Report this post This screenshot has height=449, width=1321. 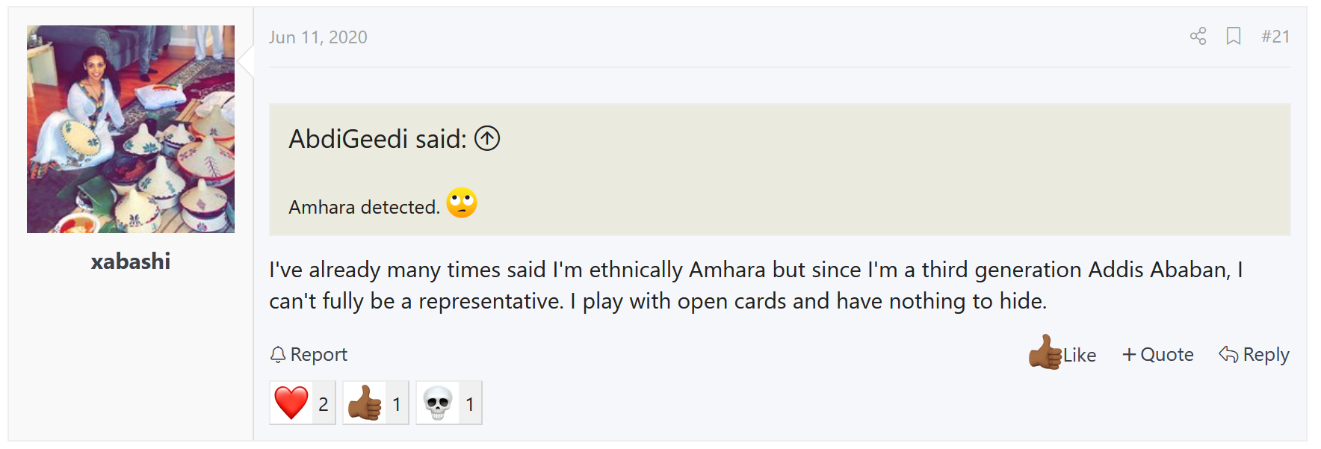tap(309, 354)
